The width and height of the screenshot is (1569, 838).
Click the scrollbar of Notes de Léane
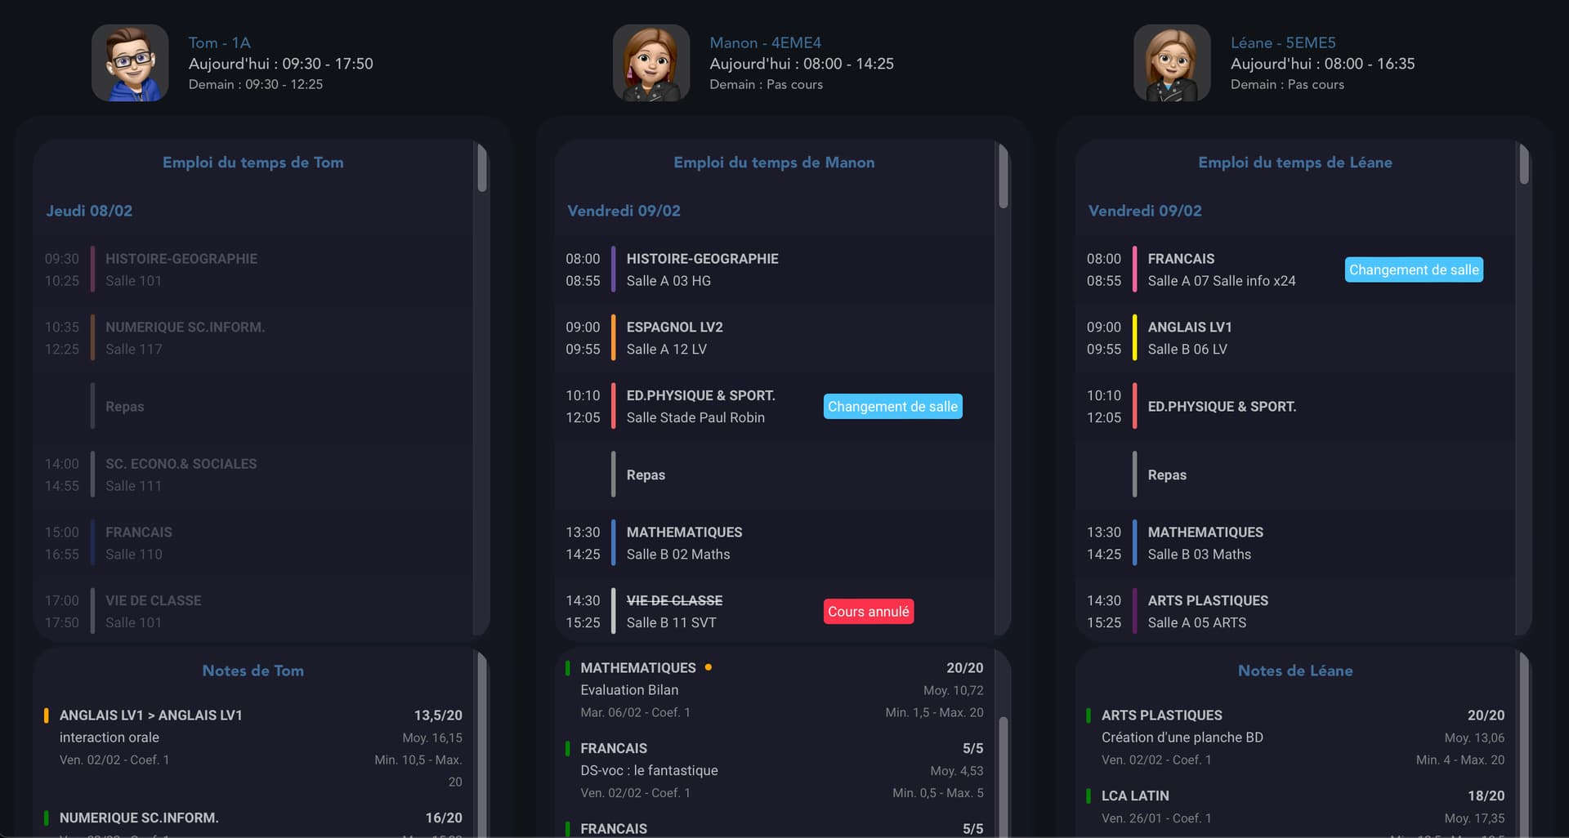(1524, 743)
